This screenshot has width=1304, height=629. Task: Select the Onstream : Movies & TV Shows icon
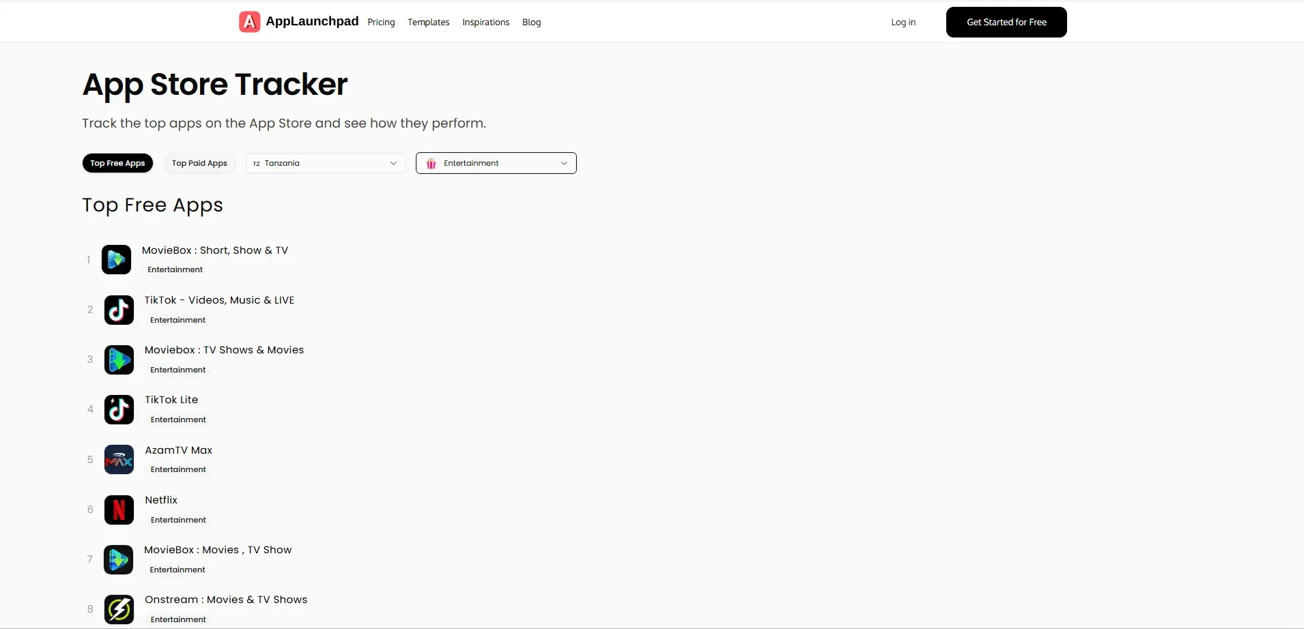click(x=119, y=609)
